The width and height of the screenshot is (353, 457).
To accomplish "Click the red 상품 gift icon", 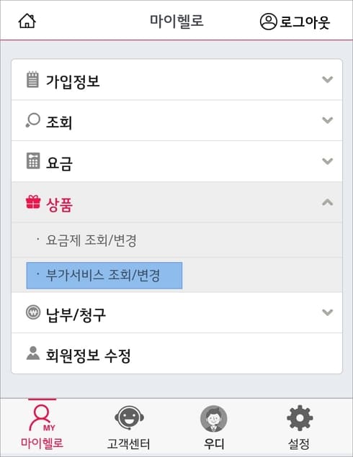I will click(33, 202).
